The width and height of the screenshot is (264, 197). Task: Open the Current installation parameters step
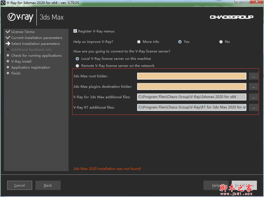37,38
